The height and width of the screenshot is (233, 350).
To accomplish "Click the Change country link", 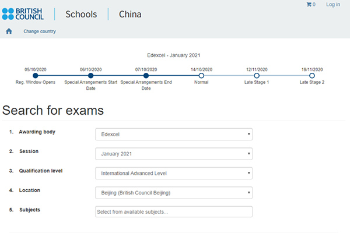I will pyautogui.click(x=40, y=31).
